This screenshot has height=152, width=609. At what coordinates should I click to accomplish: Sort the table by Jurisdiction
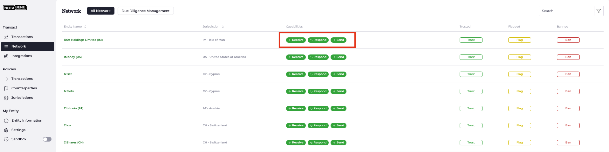coord(213,27)
